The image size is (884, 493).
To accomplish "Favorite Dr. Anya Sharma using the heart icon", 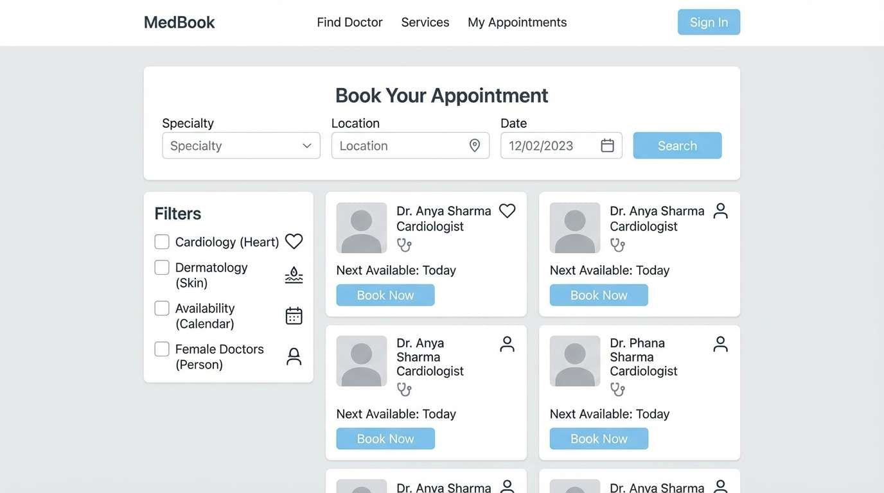I will (507, 210).
